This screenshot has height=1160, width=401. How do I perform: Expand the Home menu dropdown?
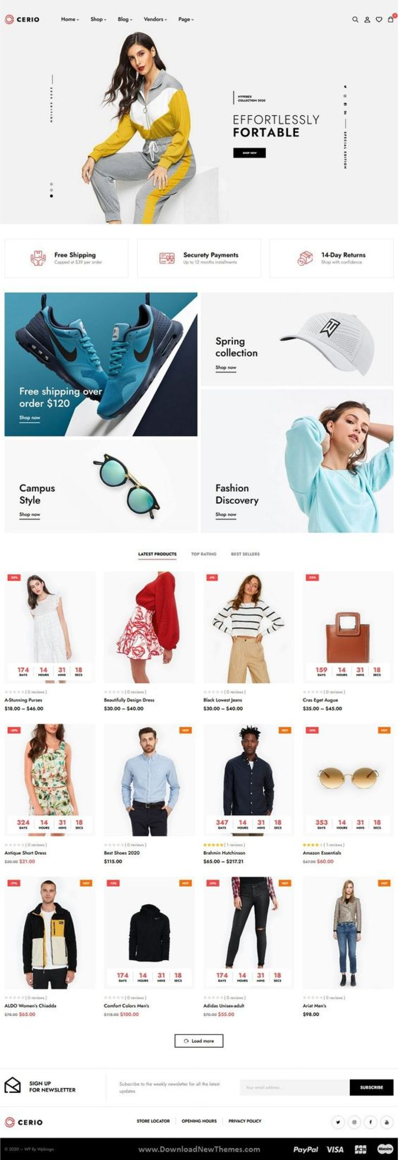(x=70, y=19)
